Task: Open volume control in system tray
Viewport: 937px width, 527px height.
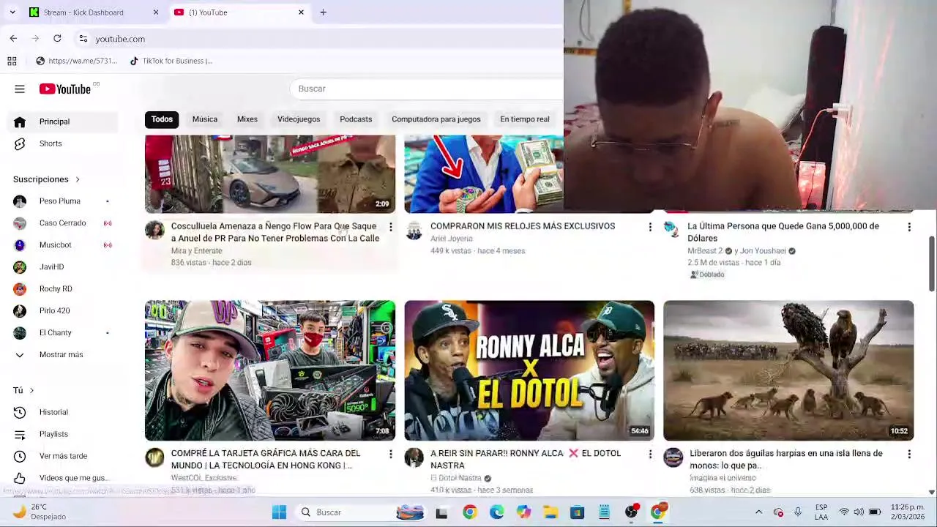Action: pos(859,512)
